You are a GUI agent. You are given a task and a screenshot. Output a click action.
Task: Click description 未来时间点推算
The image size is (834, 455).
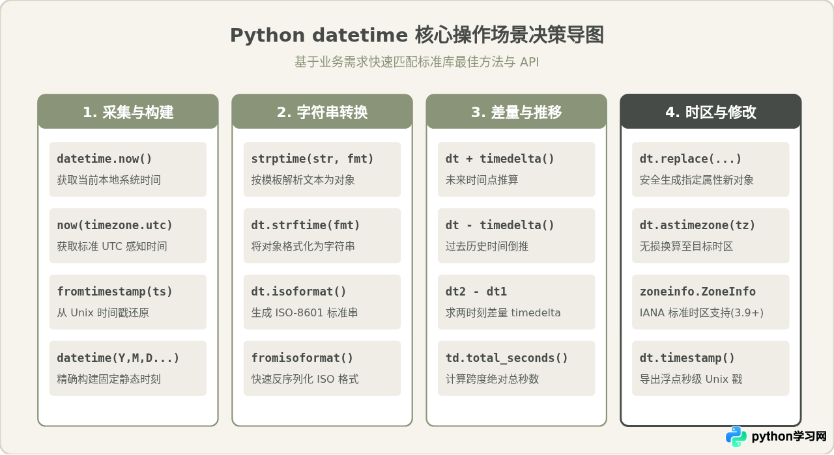coord(482,180)
